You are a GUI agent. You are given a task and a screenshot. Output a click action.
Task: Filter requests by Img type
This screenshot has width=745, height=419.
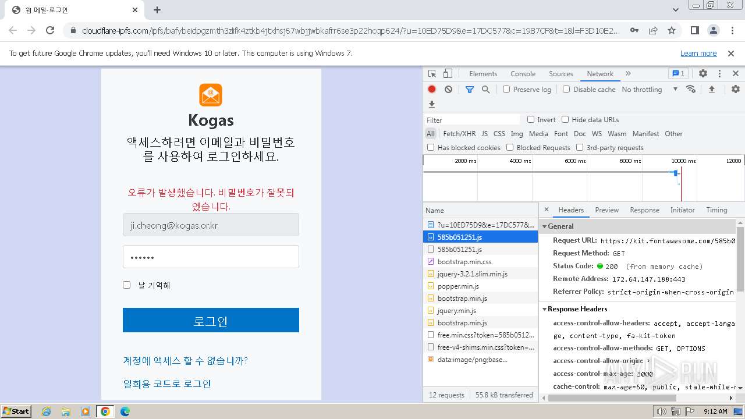[517, 133]
